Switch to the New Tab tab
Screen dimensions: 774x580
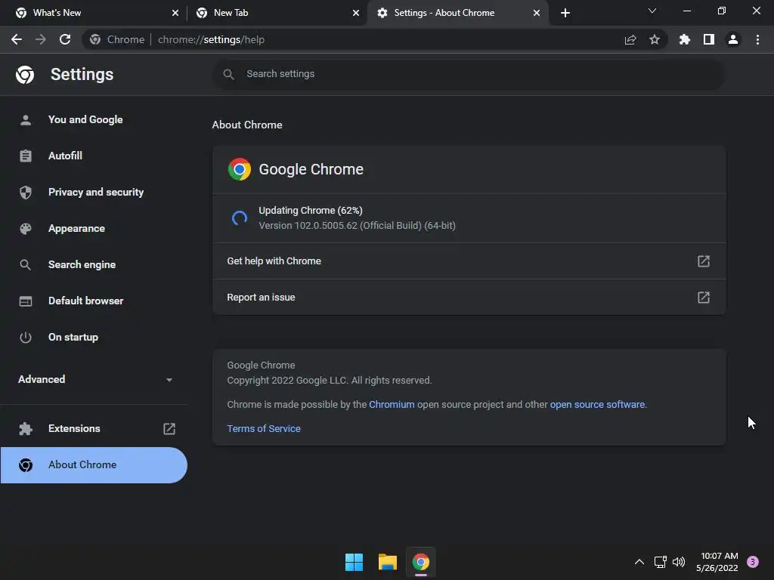click(x=277, y=13)
